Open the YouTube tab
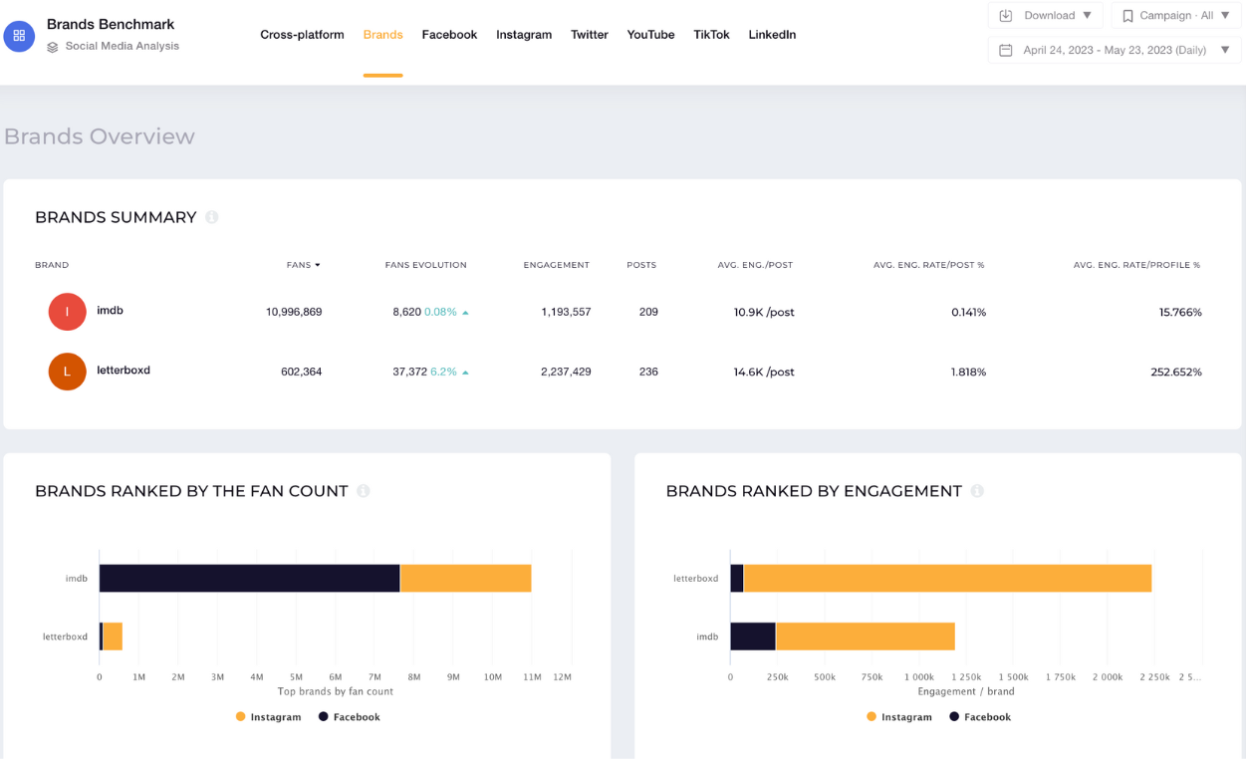The width and height of the screenshot is (1246, 760). (x=650, y=35)
